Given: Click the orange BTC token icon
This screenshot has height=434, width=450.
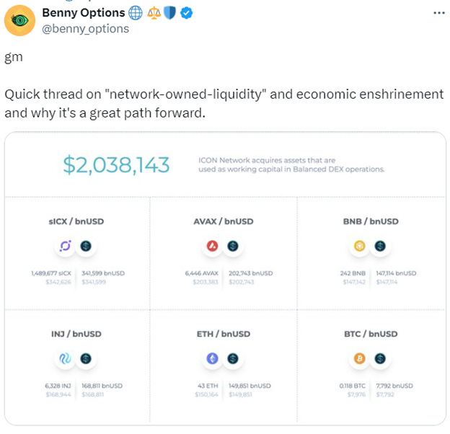Looking at the screenshot, I should point(361,358).
